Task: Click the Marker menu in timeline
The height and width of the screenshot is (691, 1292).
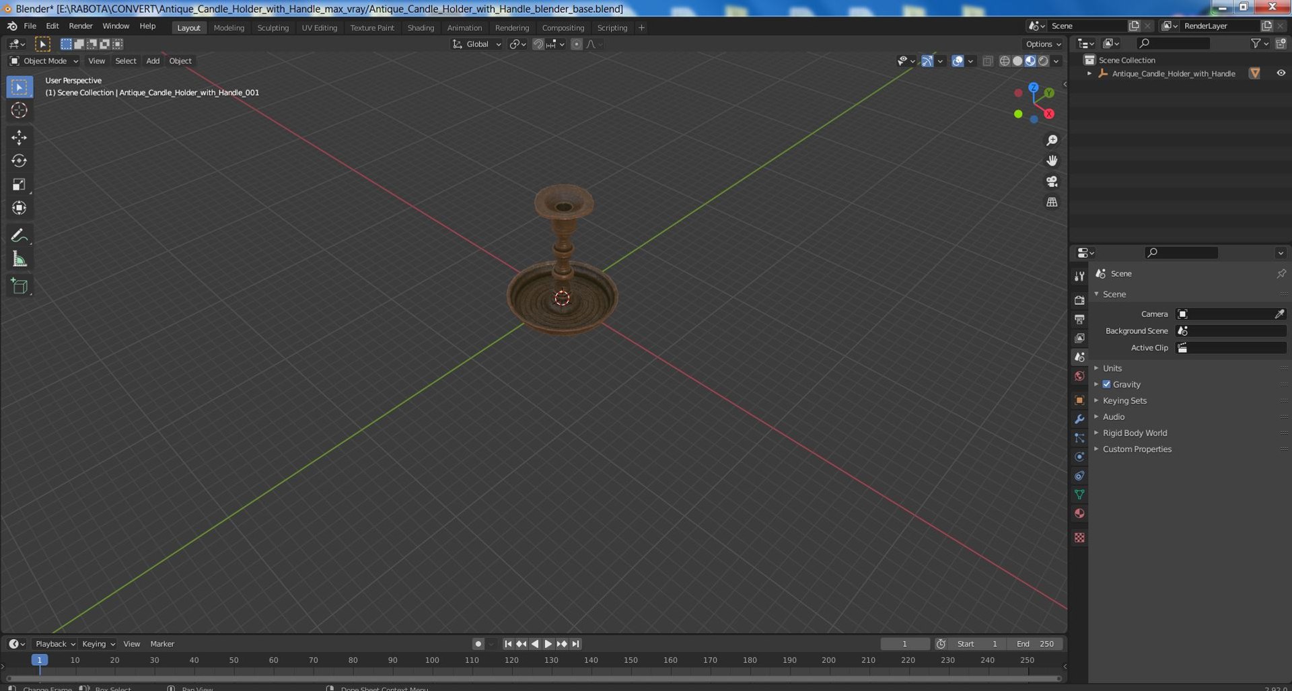Action: click(x=162, y=644)
